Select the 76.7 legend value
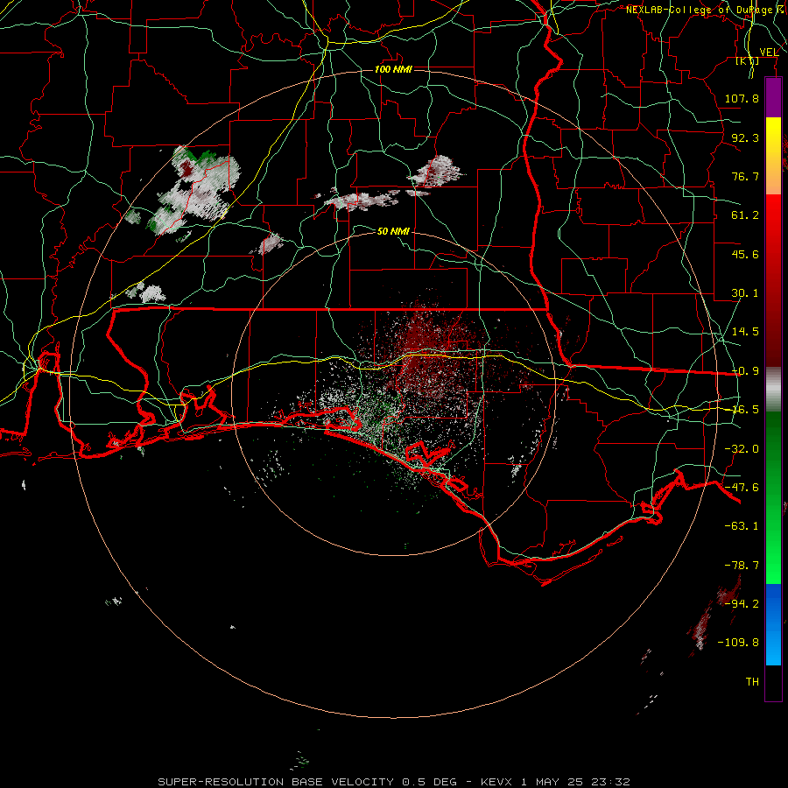 (x=745, y=176)
